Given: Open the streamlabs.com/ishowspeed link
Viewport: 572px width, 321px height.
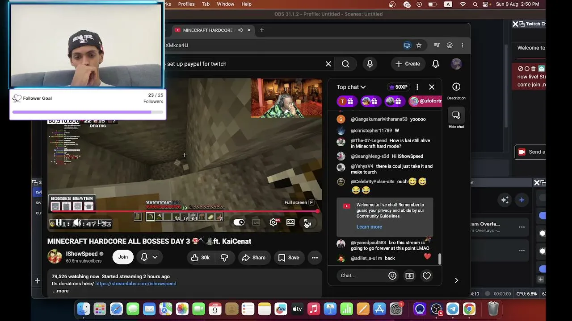Looking at the screenshot, I should click(135, 284).
